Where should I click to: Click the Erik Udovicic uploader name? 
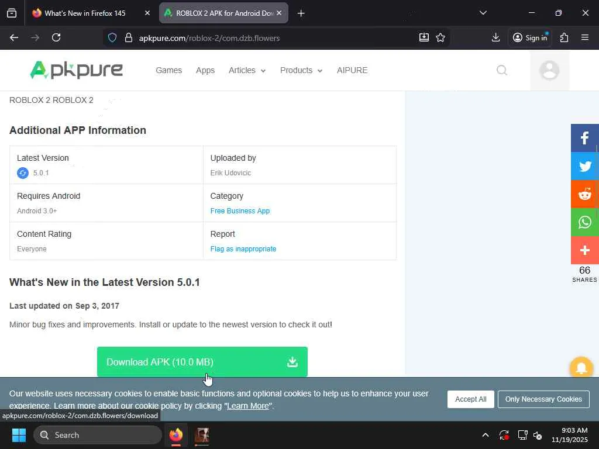point(230,173)
